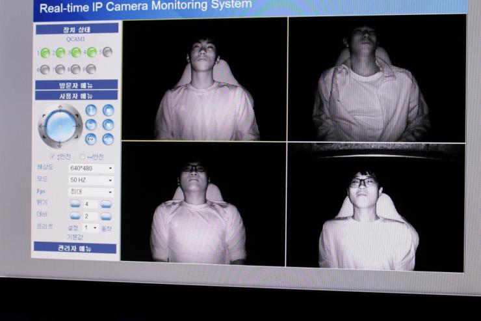
Task: Uncheck the vertical flip (↕반전) checkbox
Action: point(53,157)
